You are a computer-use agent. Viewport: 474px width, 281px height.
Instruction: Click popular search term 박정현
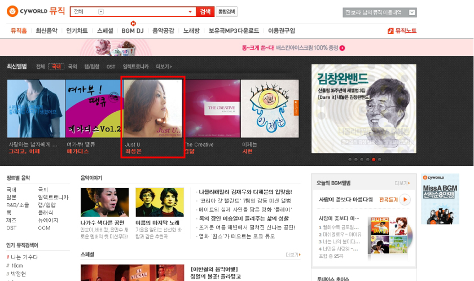(x=19, y=274)
